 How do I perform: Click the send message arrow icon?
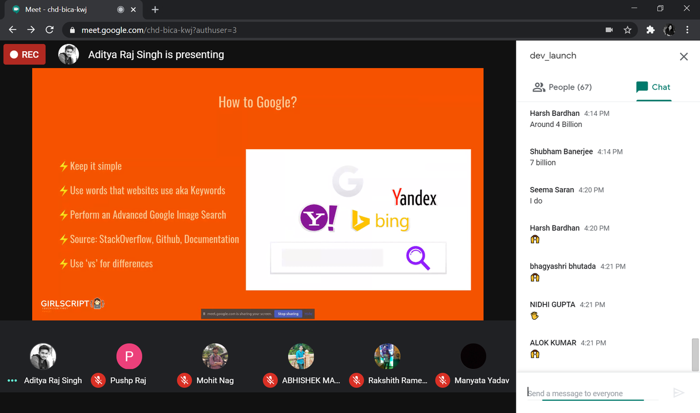[x=678, y=393]
